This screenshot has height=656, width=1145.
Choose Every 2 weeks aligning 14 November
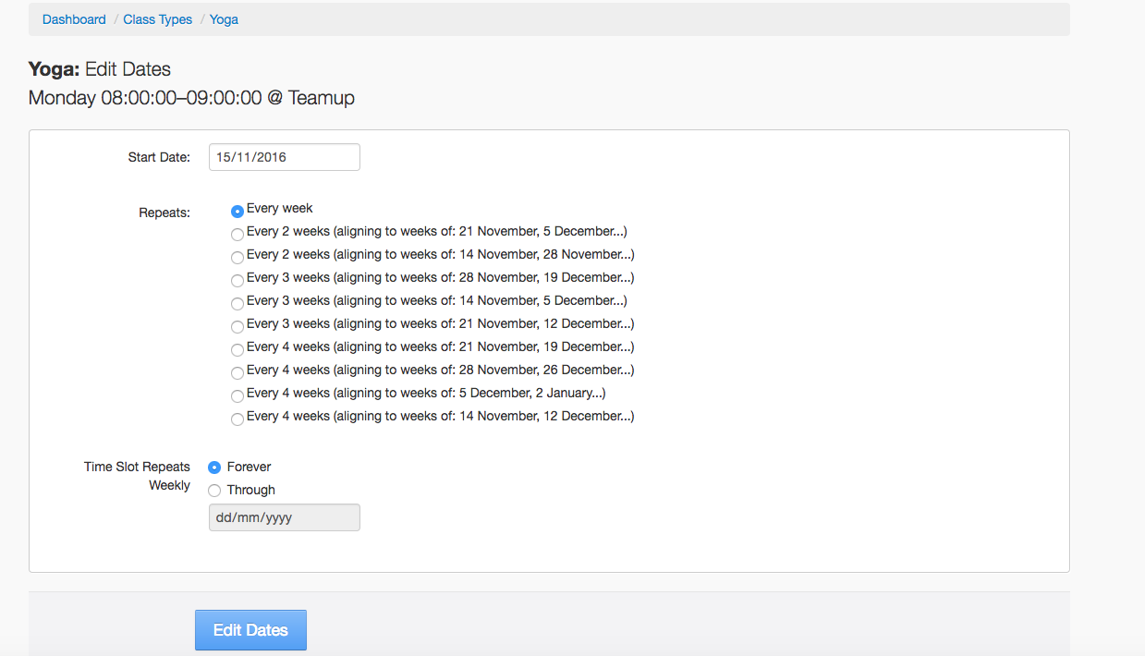238,257
